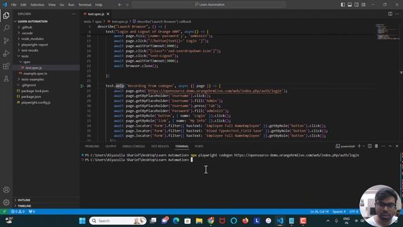
Task: Click the Split Editor Right icon
Action: click(390, 14)
